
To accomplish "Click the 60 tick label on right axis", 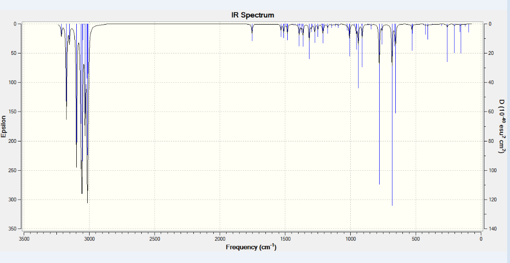I will click(491, 112).
